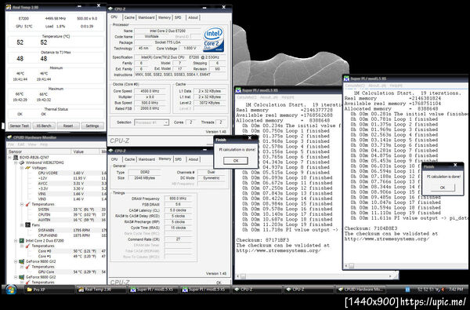Click the Core Voltage 1.600 V field
Image resolution: width=470 pixels, height=310 pixels.
tap(190, 48)
